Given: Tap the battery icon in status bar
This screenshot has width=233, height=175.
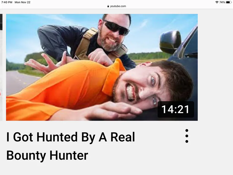Looking at the screenshot, I should [x=229, y=2].
